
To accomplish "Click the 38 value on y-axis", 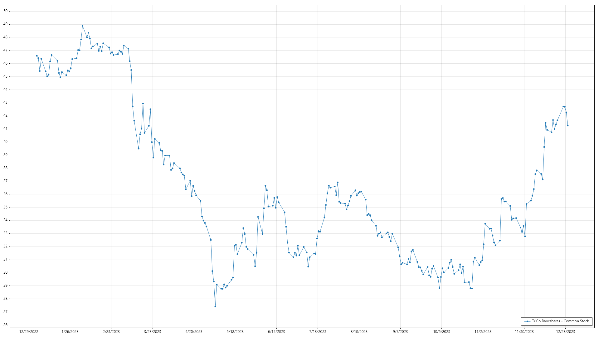I will click(x=6, y=168).
